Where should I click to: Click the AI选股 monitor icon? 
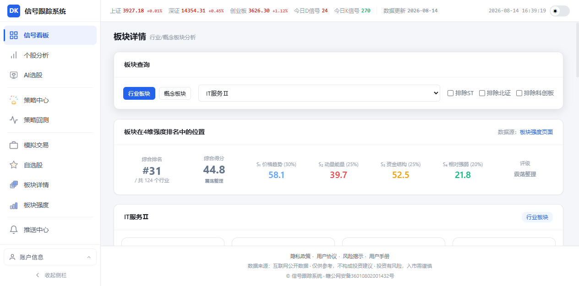point(14,75)
